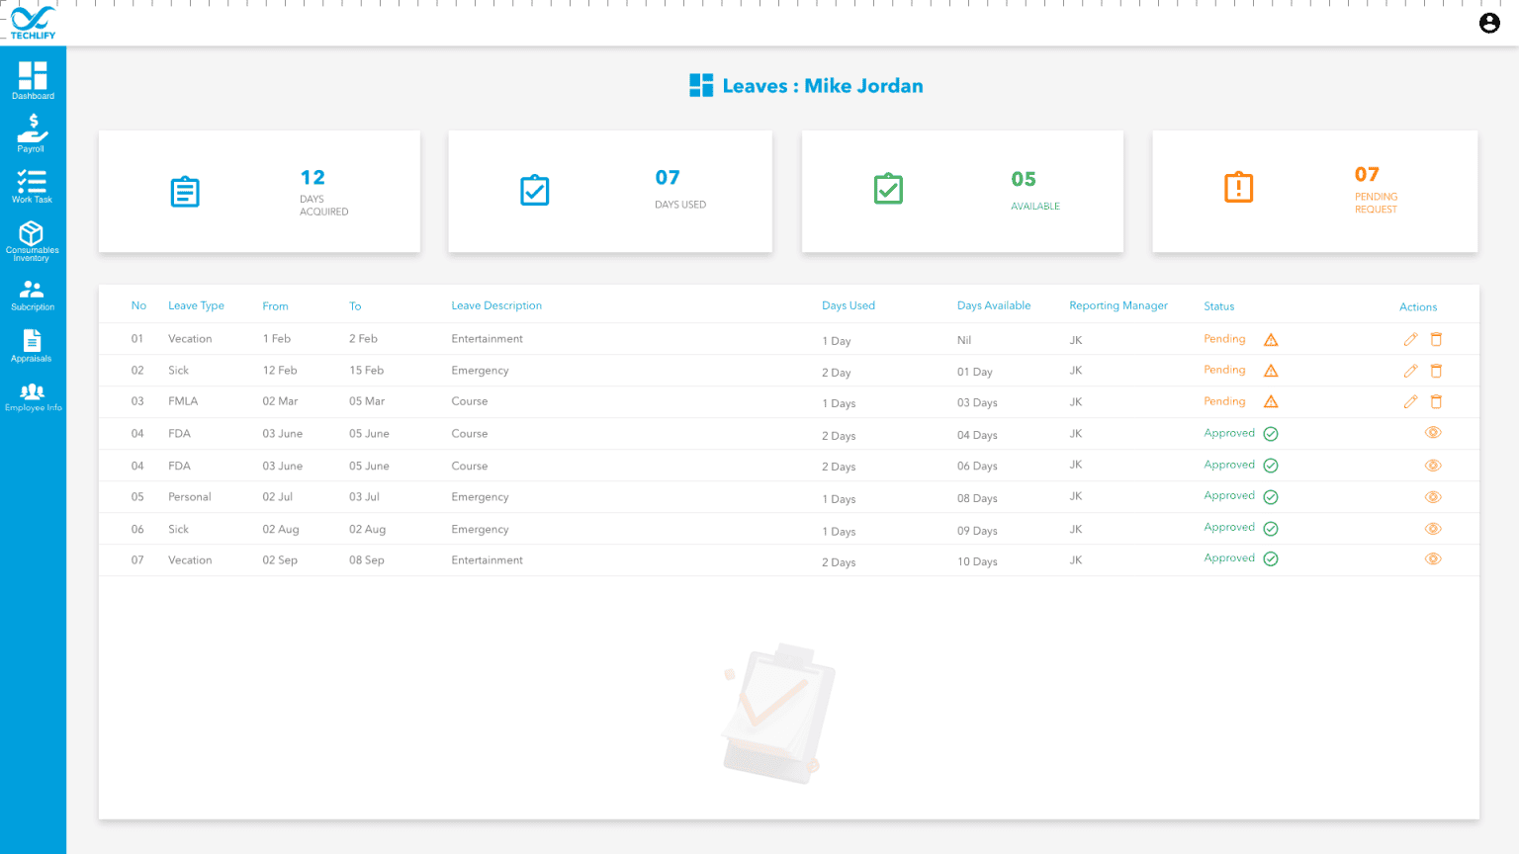
Task: Click the Techlify logo
Action: point(33,23)
